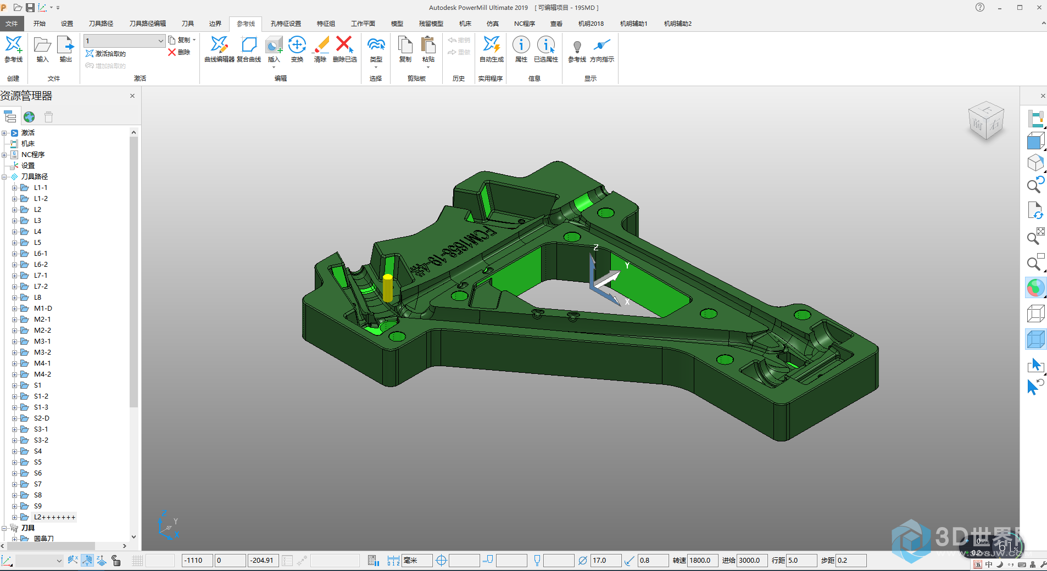Click the 已选属性 selected properties icon

(x=546, y=45)
